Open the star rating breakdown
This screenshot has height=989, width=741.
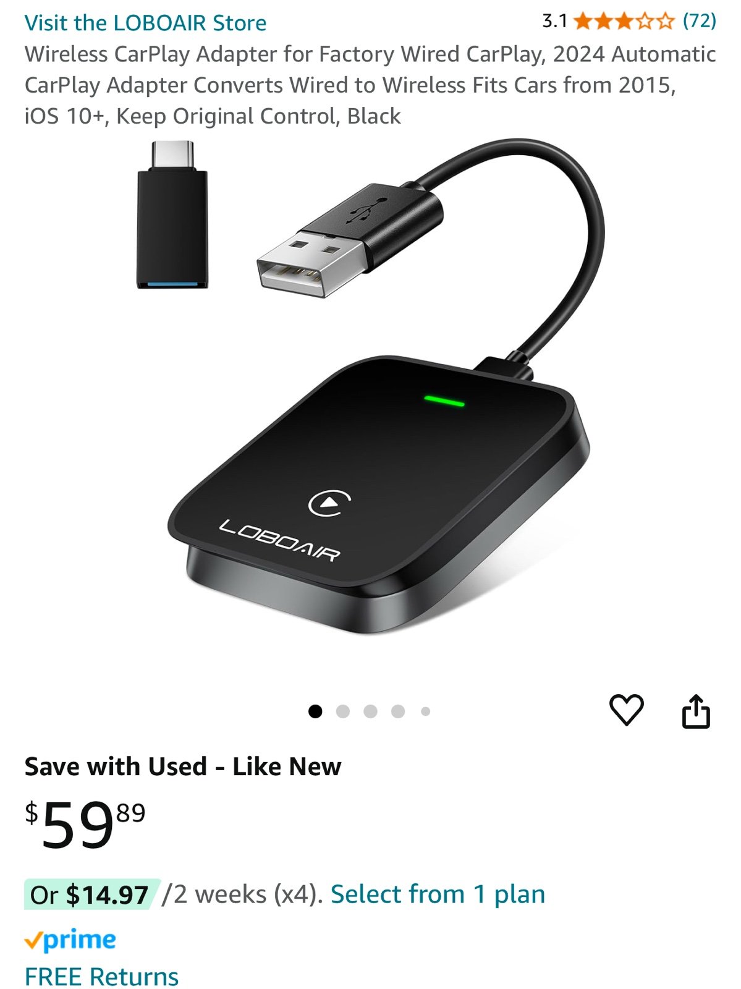point(624,22)
